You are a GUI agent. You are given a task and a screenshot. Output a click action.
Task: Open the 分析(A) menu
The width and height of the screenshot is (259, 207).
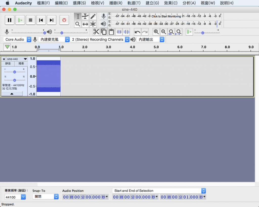point(189,3)
